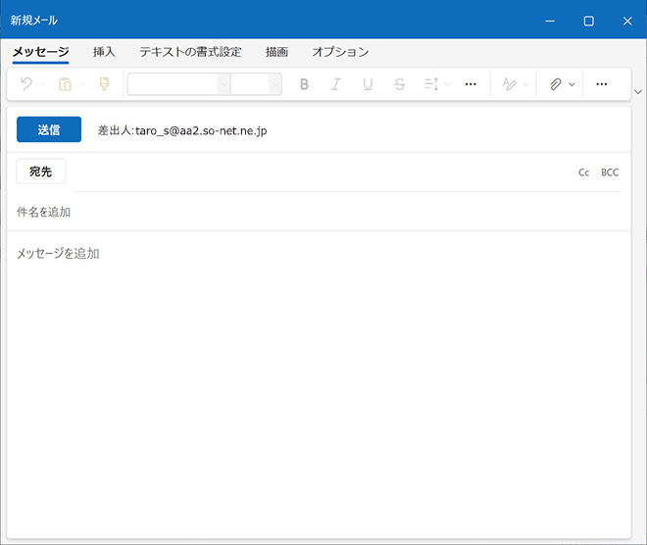
Task: Click the paste clipboard icon
Action: coord(65,84)
